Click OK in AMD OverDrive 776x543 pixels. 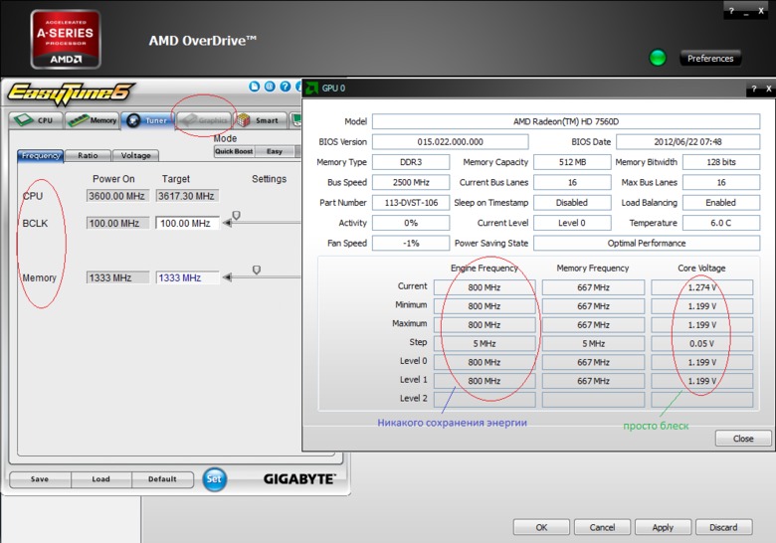541,527
